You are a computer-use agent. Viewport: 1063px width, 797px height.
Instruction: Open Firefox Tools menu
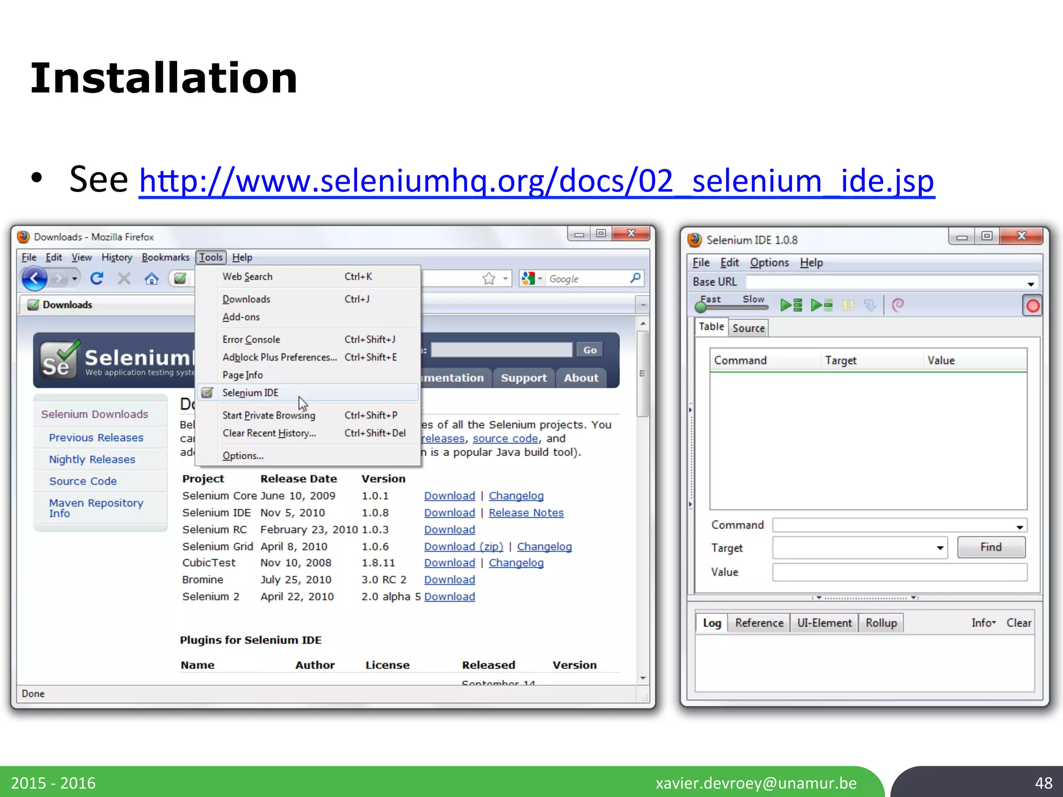tap(211, 257)
